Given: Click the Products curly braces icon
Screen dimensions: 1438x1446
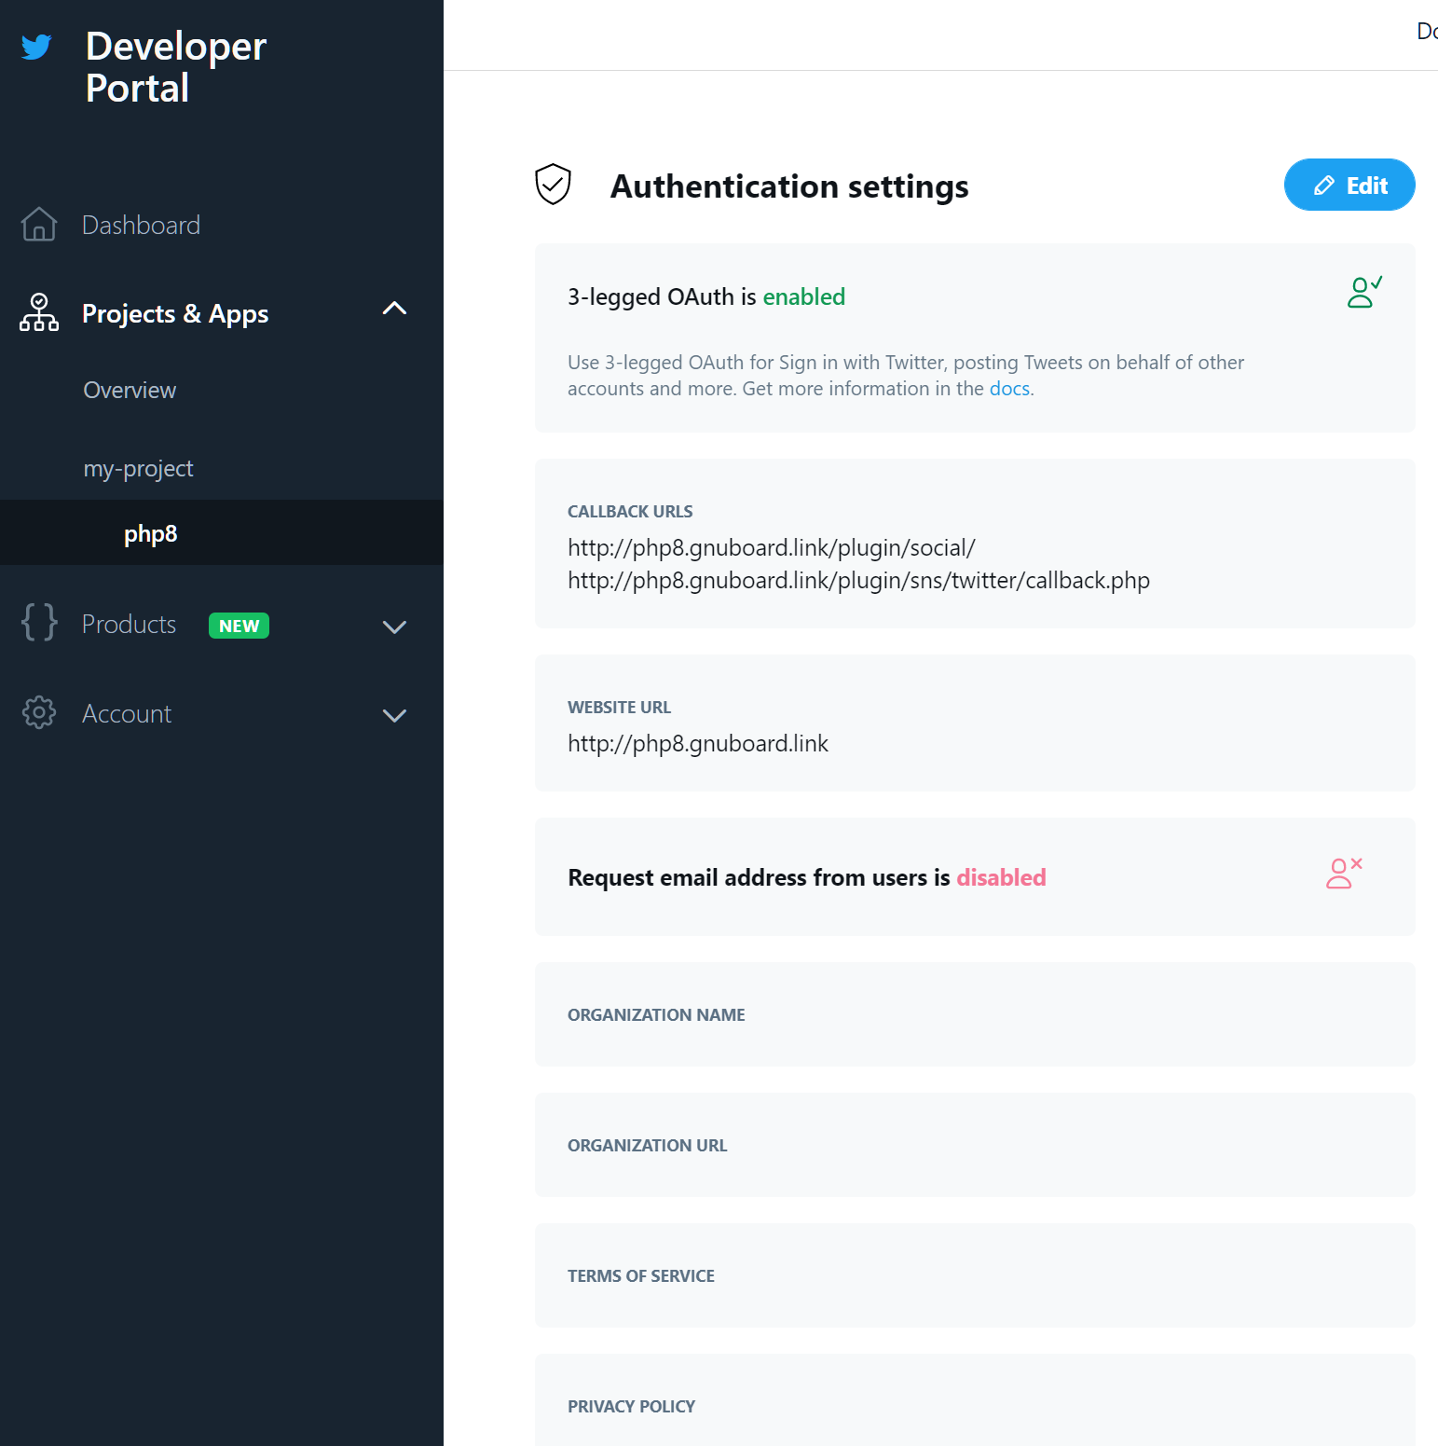Looking at the screenshot, I should click(39, 622).
